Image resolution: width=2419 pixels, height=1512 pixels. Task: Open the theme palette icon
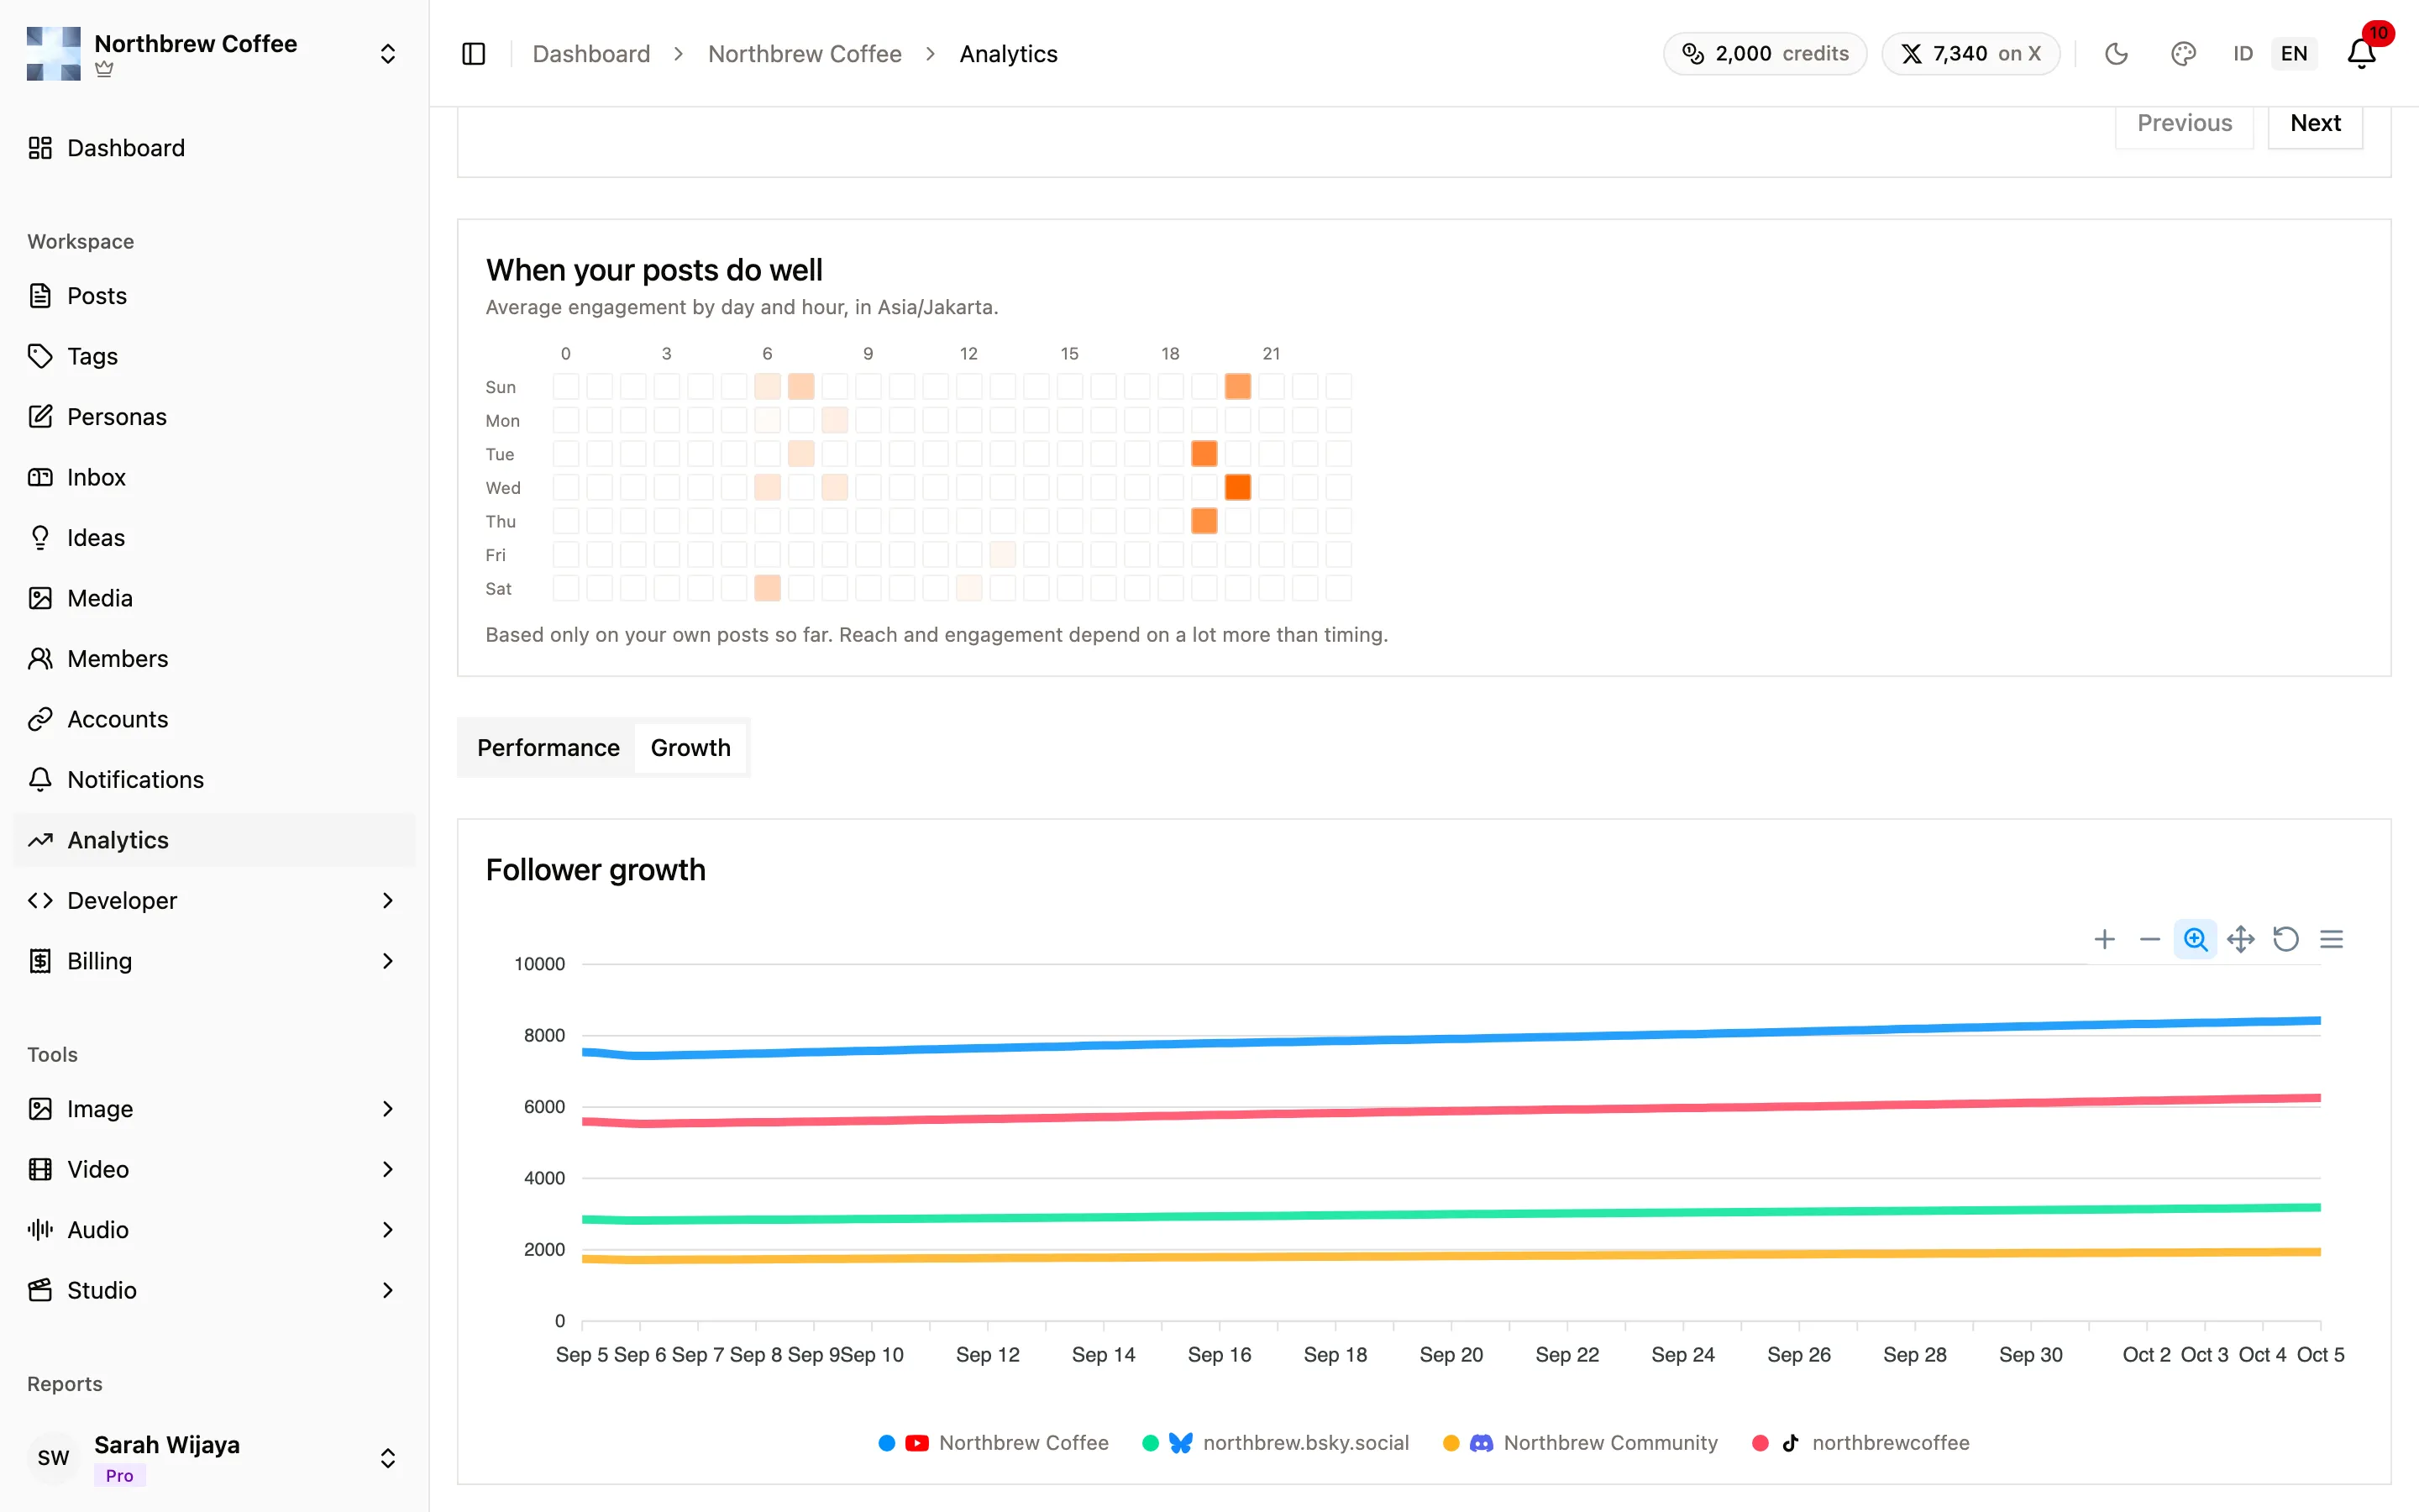pyautogui.click(x=2183, y=54)
